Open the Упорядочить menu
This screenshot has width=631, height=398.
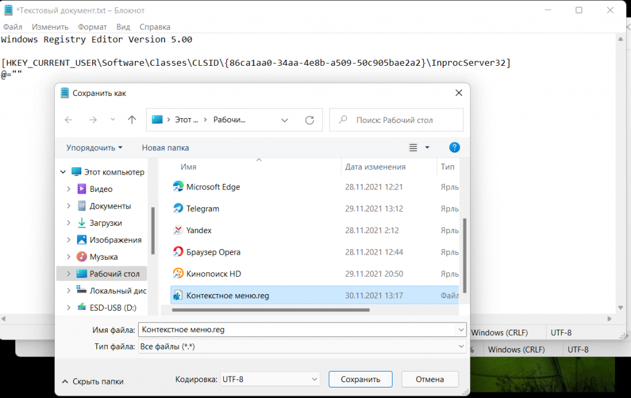(x=94, y=148)
